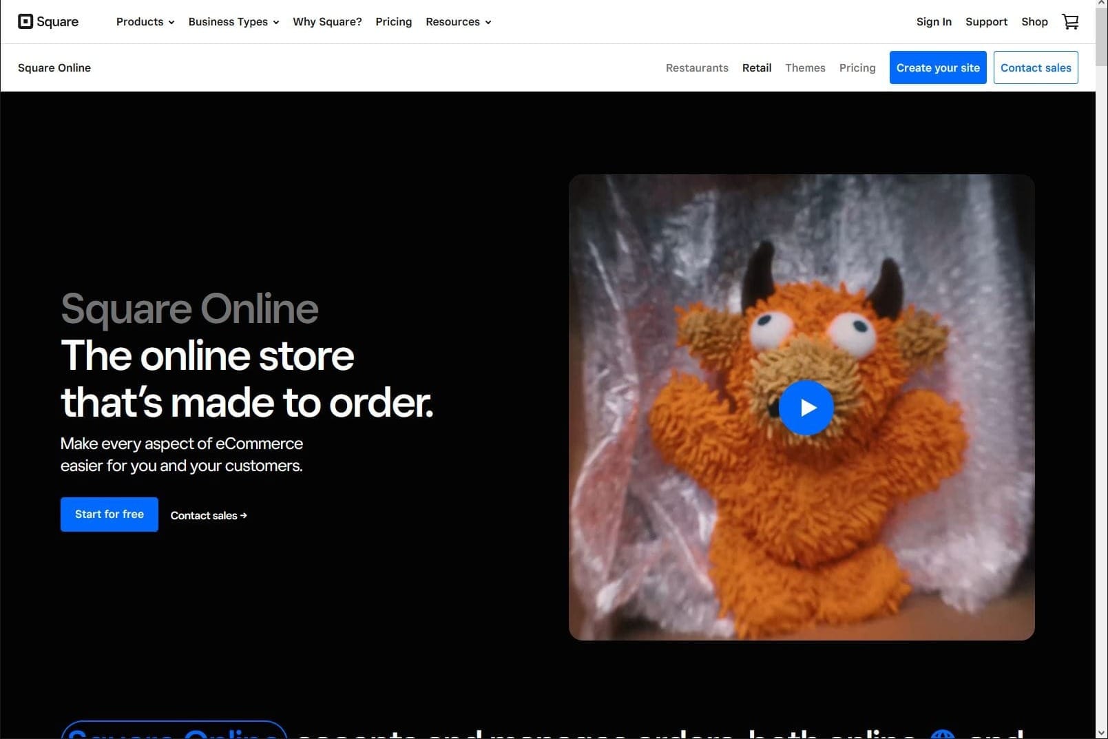This screenshot has width=1108, height=739.
Task: Expand the Business Types dropdown
Action: [x=233, y=22]
